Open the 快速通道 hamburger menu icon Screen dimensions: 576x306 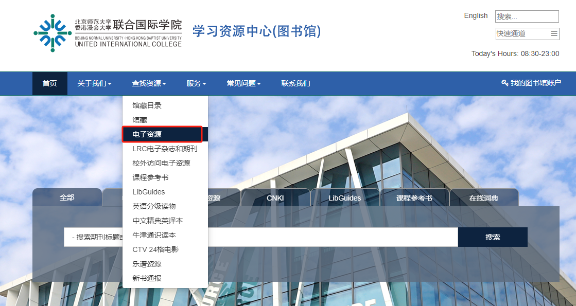click(554, 33)
